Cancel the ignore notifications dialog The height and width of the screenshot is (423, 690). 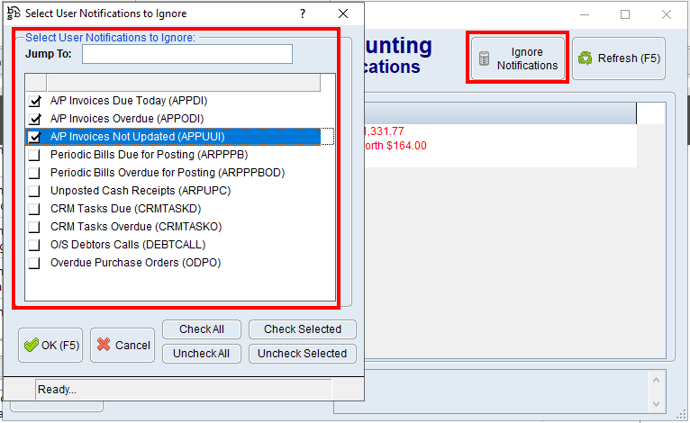click(x=123, y=346)
